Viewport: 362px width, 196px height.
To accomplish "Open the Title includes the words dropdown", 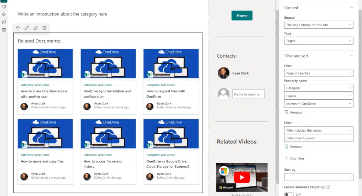I will (319, 130).
